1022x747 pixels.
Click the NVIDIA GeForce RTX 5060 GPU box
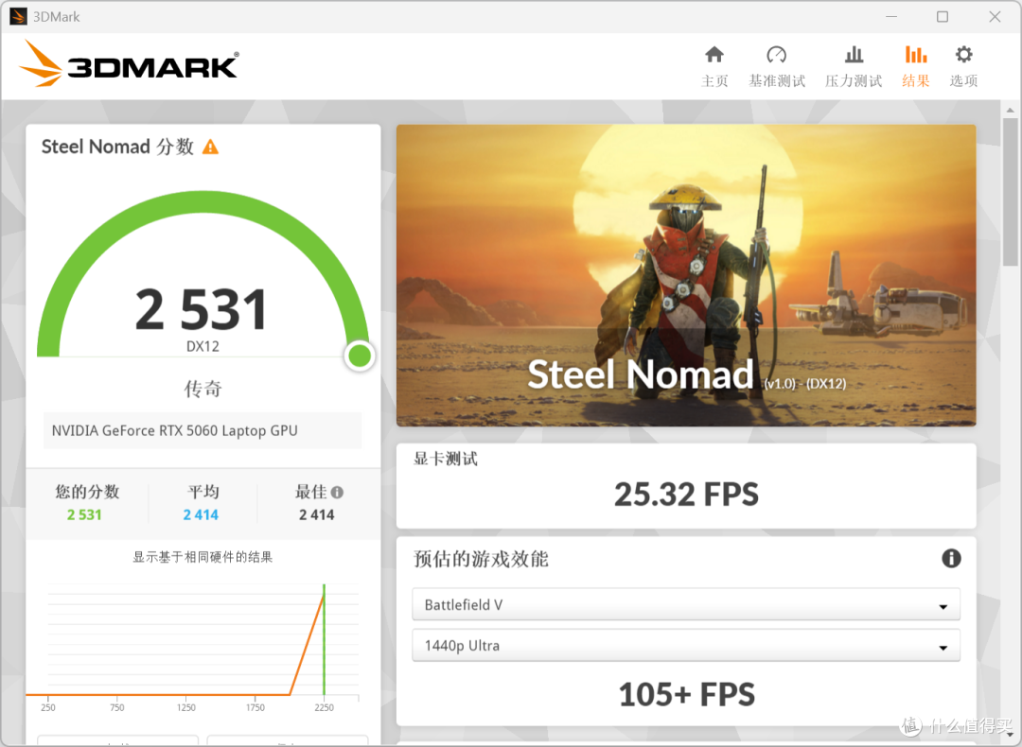201,430
